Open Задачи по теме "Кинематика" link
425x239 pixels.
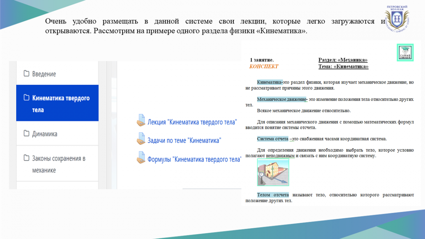[184, 141]
